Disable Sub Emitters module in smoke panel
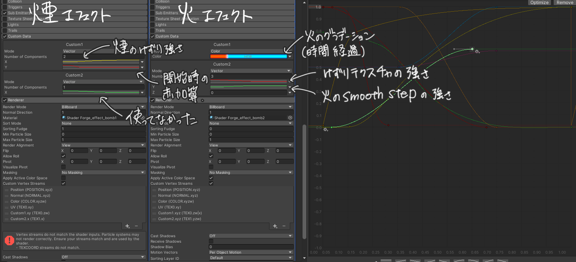The image size is (576, 262). [5, 13]
